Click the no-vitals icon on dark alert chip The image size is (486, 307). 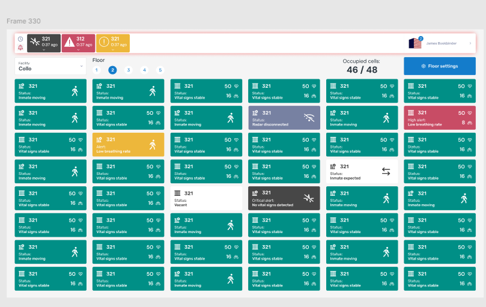pos(35,41)
